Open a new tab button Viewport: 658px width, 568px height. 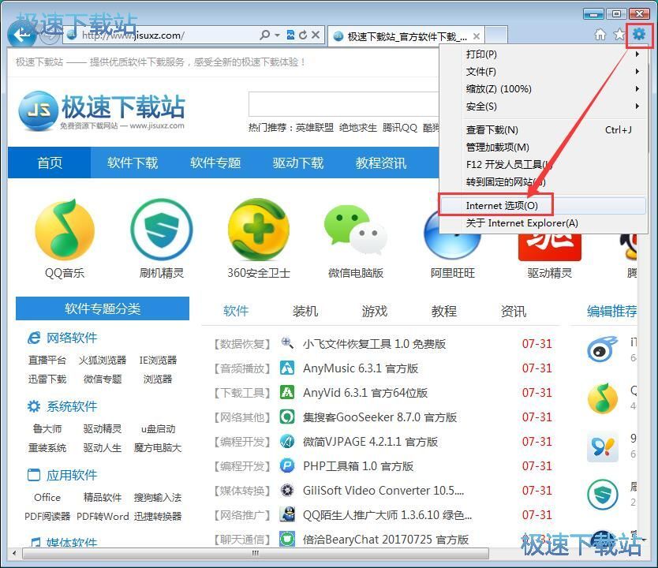click(x=497, y=35)
